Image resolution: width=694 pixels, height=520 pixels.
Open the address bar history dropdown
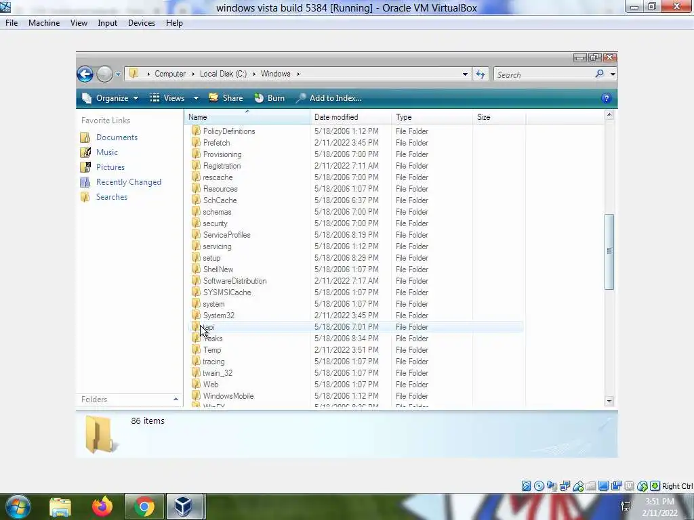(x=465, y=74)
